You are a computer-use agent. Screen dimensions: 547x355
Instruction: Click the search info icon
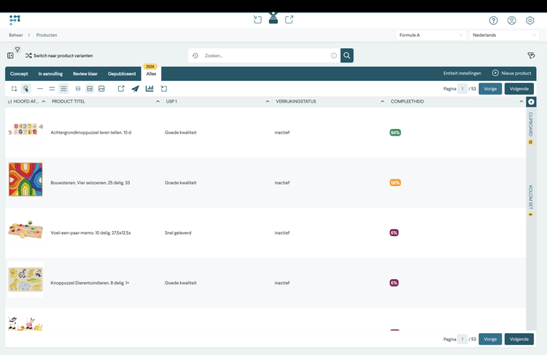pyautogui.click(x=334, y=55)
